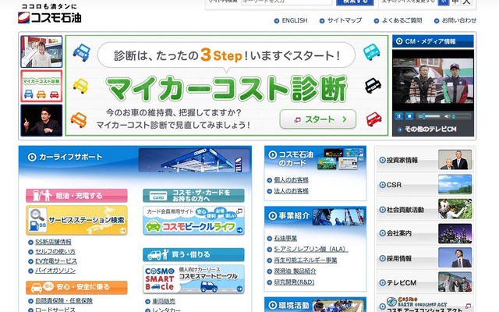This screenshot has width=499, height=312.
Task: Open CSR sidebar item
Action: [x=425, y=185]
